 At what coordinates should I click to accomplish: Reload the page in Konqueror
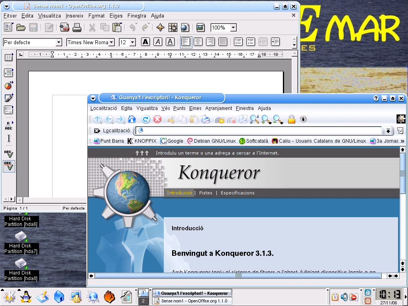(x=146, y=119)
